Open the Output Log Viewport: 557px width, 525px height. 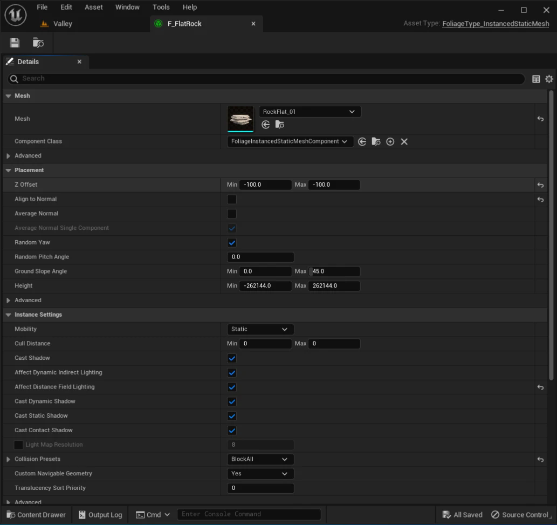(100, 515)
